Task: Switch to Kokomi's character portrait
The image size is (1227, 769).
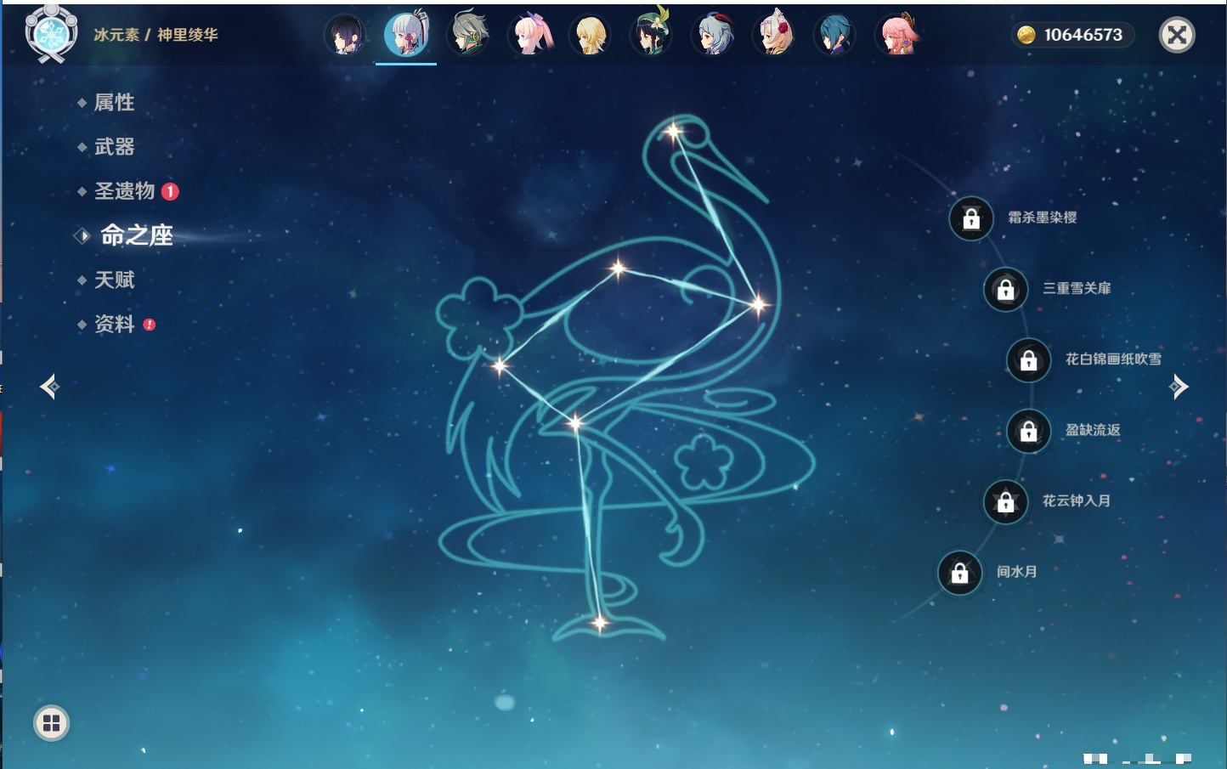Action: coord(530,35)
